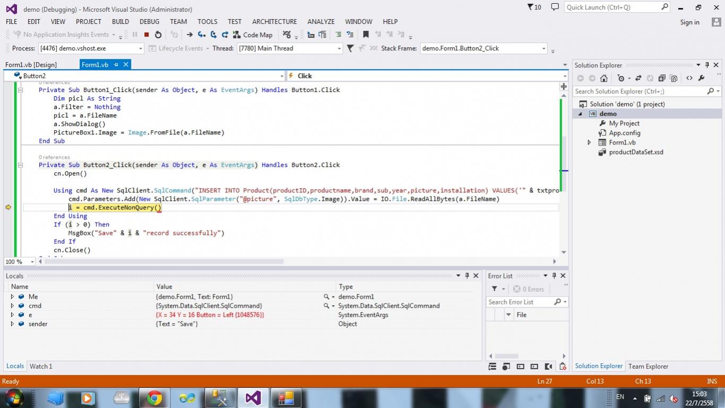This screenshot has height=408, width=725.
Task: Switch to Team Explorer tab
Action: click(x=648, y=367)
